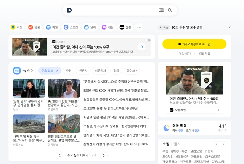Open the 메일 mail shortcut
The image size is (244, 164).
pyautogui.click(x=52, y=27)
